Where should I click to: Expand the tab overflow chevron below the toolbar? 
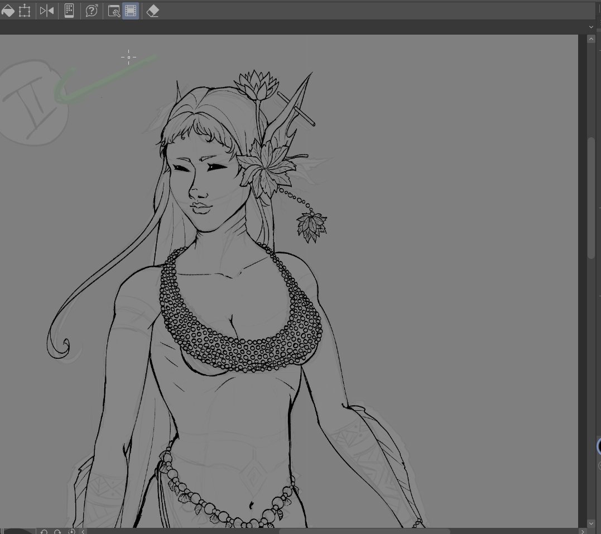click(x=591, y=27)
